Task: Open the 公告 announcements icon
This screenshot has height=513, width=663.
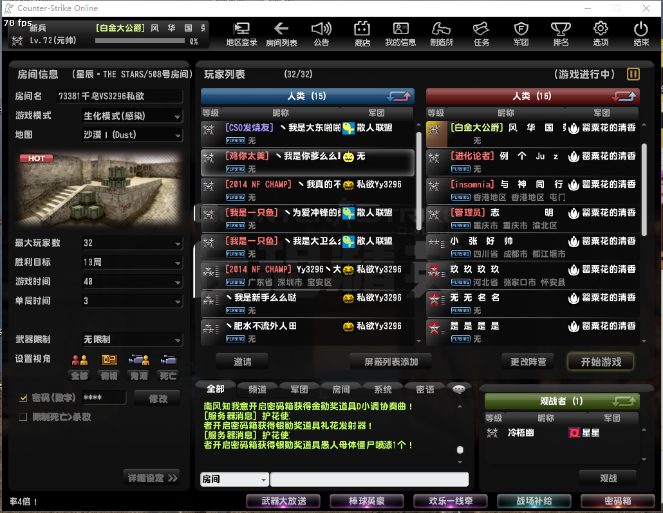Action: (x=321, y=34)
